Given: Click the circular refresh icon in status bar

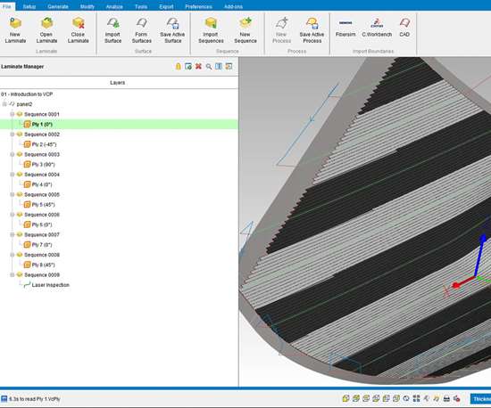Looking at the screenshot, I should pyautogui.click(x=406, y=398).
